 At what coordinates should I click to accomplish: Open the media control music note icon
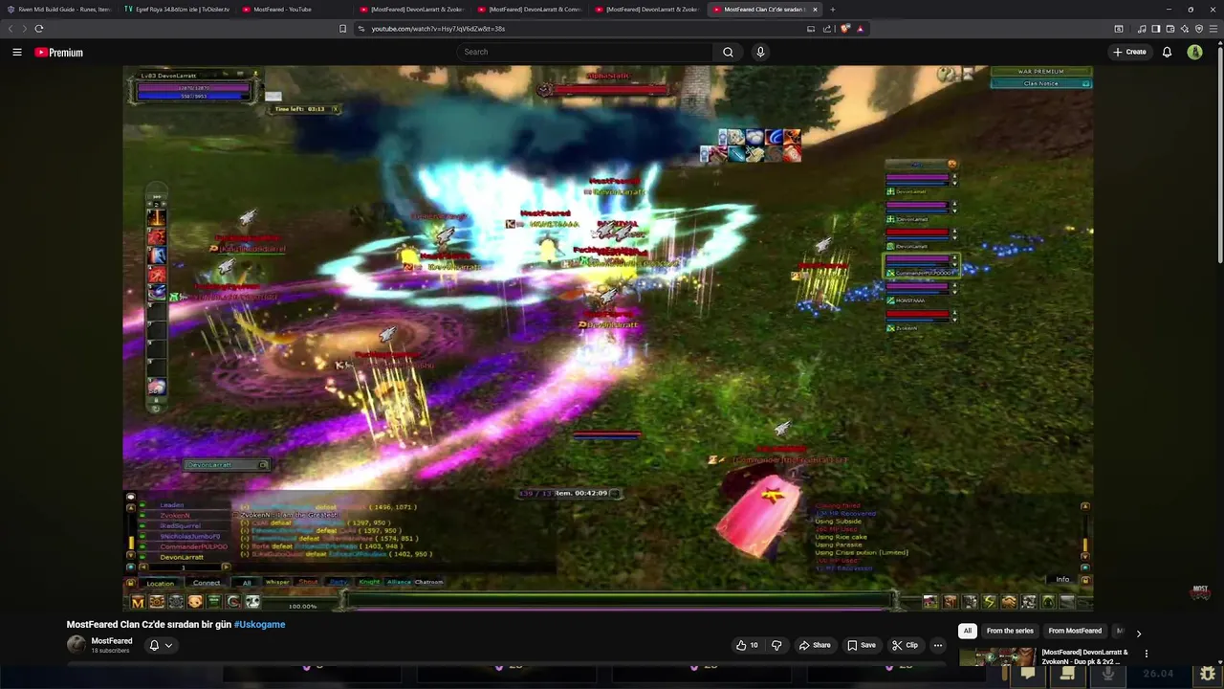(x=1142, y=29)
